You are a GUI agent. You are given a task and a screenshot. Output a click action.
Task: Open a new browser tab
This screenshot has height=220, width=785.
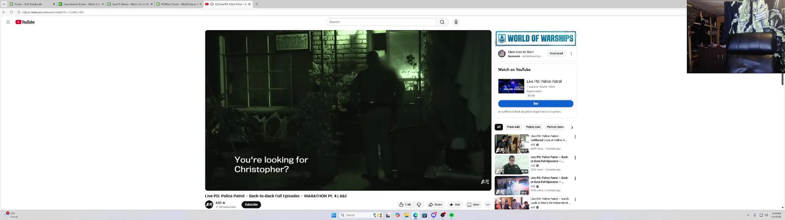tap(257, 4)
